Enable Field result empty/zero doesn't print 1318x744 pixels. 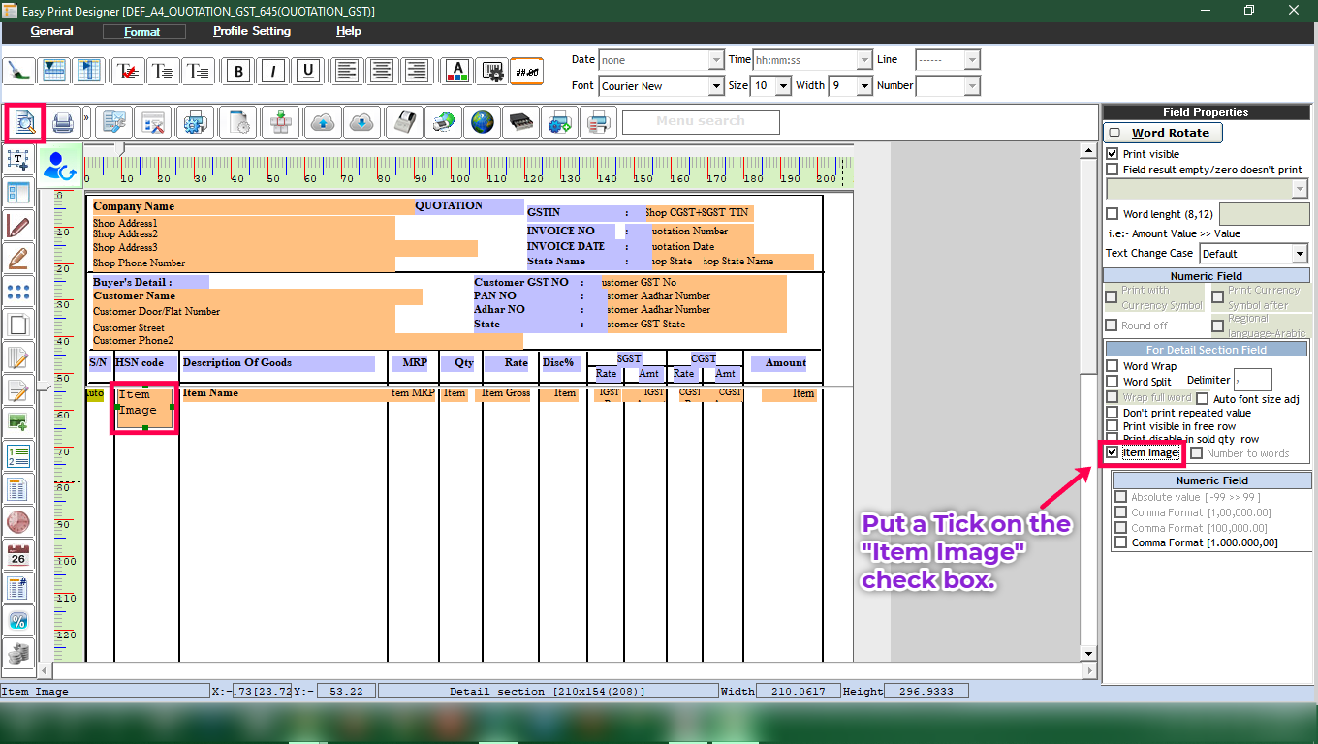pyautogui.click(x=1113, y=170)
